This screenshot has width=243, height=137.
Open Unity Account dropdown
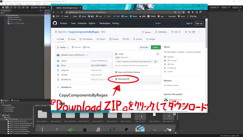[214, 7]
